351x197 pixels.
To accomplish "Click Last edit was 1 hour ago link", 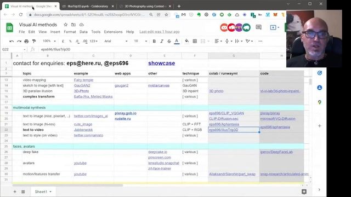I will pyautogui.click(x=160, y=32).
